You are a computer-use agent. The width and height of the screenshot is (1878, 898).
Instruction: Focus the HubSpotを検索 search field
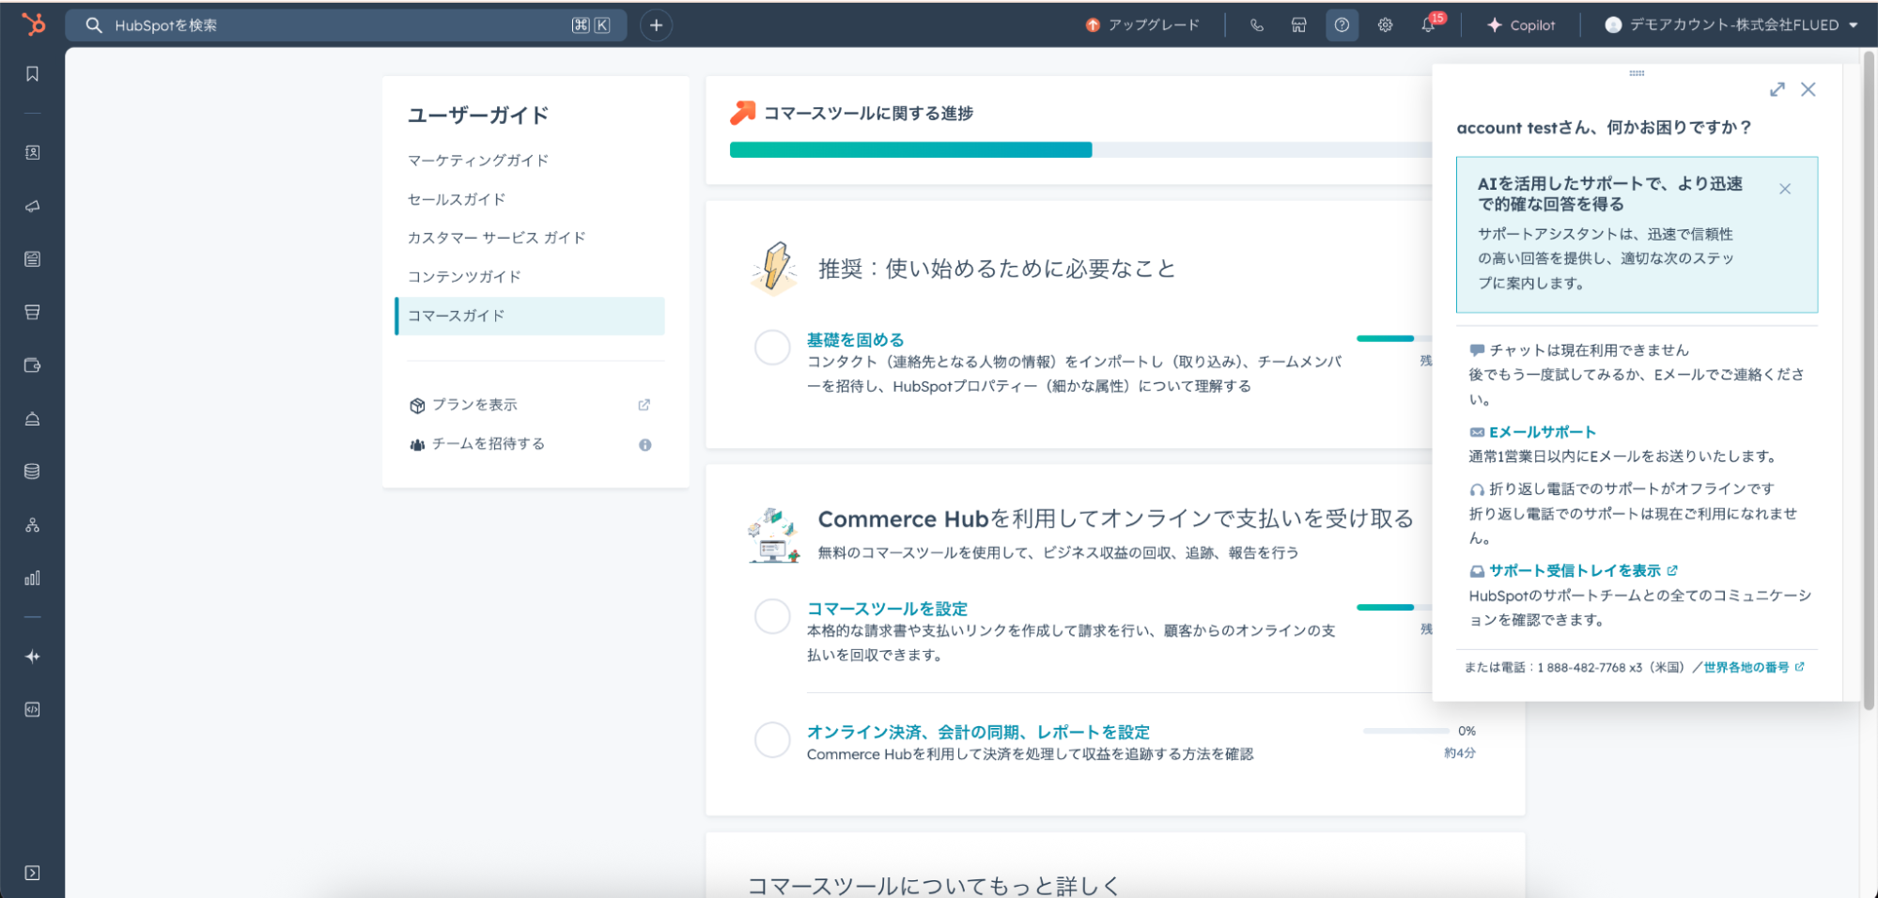click(346, 25)
